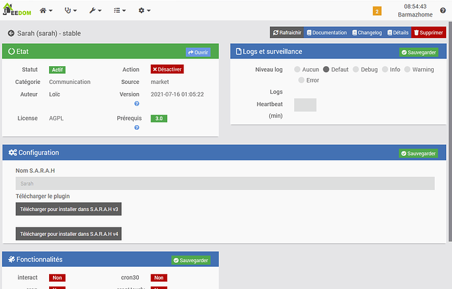This screenshot has height=289, width=452.
Task: Select Defaut log level
Action: coord(326,69)
